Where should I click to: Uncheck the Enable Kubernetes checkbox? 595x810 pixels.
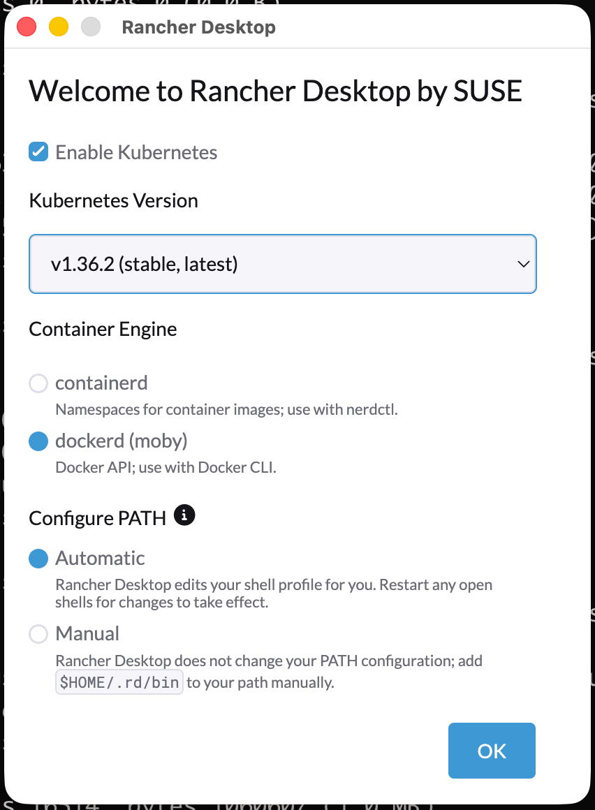pos(38,152)
